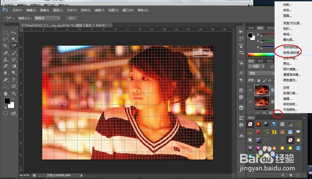Toggle lock position icon
This screenshot has height=179, width=312.
(x=270, y=80)
